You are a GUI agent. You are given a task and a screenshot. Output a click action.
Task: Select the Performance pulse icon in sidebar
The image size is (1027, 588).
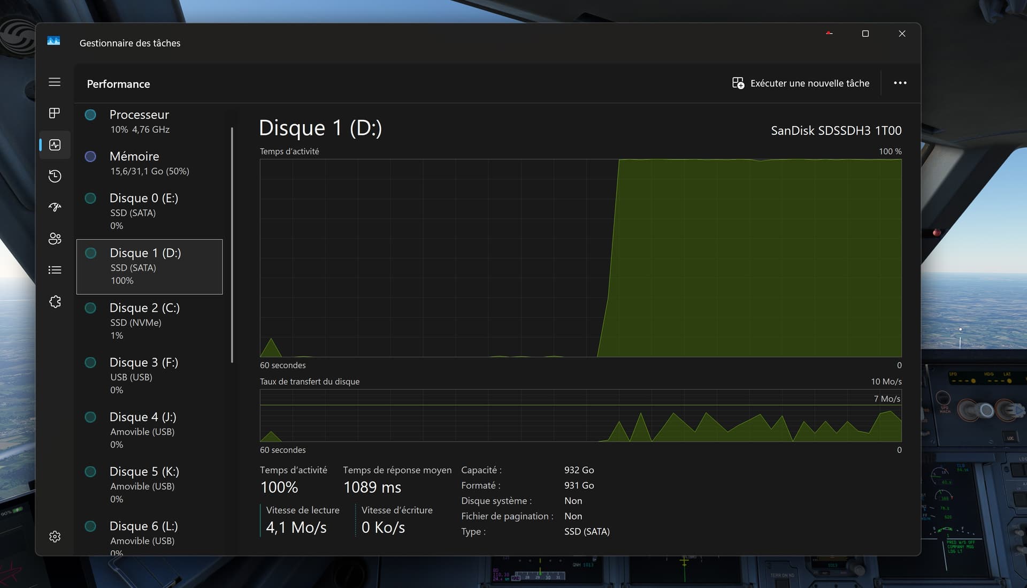[x=55, y=144]
